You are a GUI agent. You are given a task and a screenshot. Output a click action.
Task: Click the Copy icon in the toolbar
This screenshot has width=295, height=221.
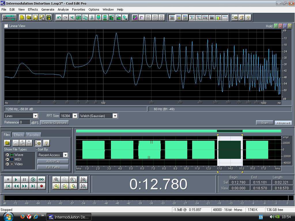(x=85, y=18)
